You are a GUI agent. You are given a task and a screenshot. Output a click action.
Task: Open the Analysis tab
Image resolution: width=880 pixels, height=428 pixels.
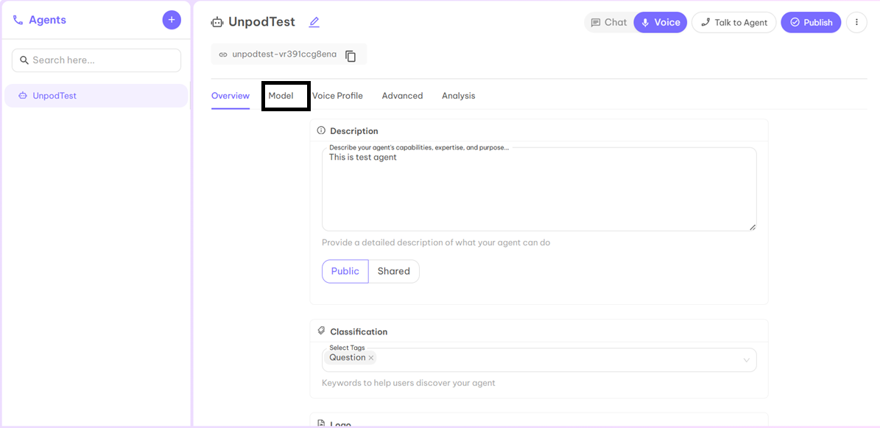(459, 96)
